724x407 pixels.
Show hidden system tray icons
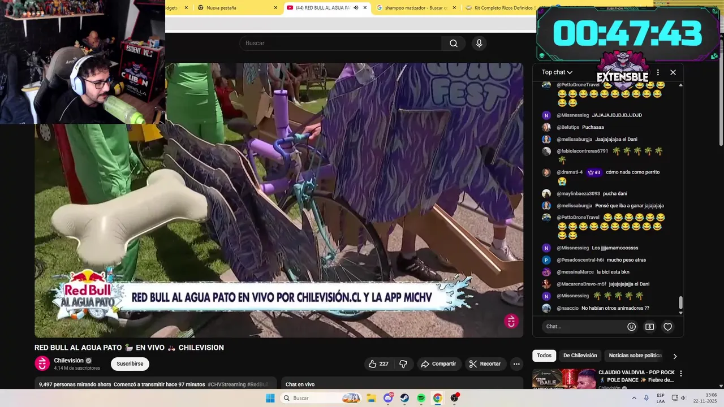click(x=634, y=398)
